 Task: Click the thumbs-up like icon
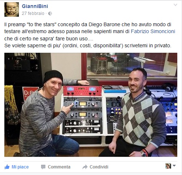(7, 167)
